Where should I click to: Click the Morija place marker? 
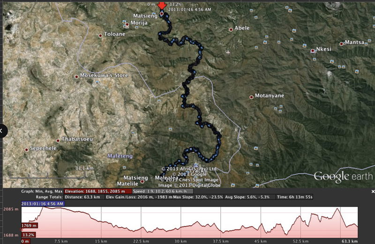click(127, 24)
